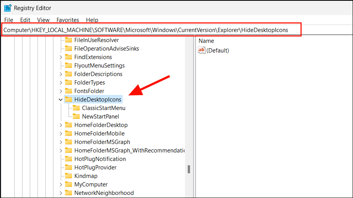
Task: Select the HotPlugNotification key label
Action: (100, 159)
